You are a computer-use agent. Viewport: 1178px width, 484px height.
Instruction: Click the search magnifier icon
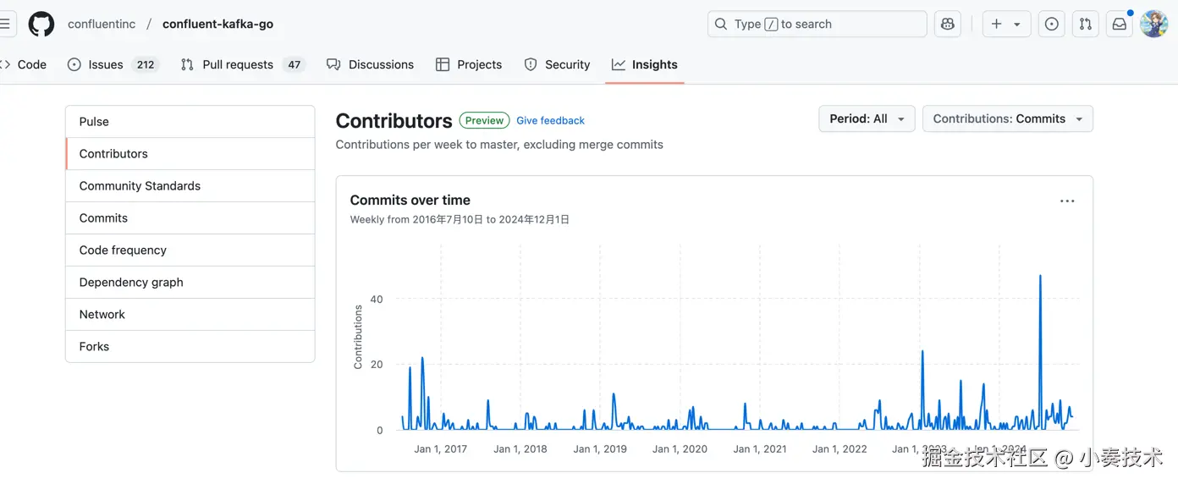721,24
